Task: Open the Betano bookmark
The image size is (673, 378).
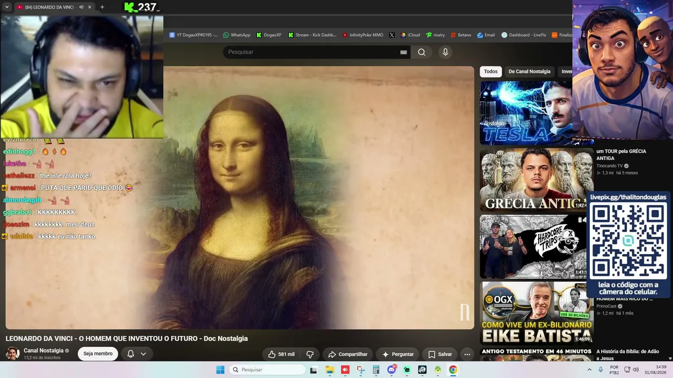Action: pyautogui.click(x=461, y=35)
